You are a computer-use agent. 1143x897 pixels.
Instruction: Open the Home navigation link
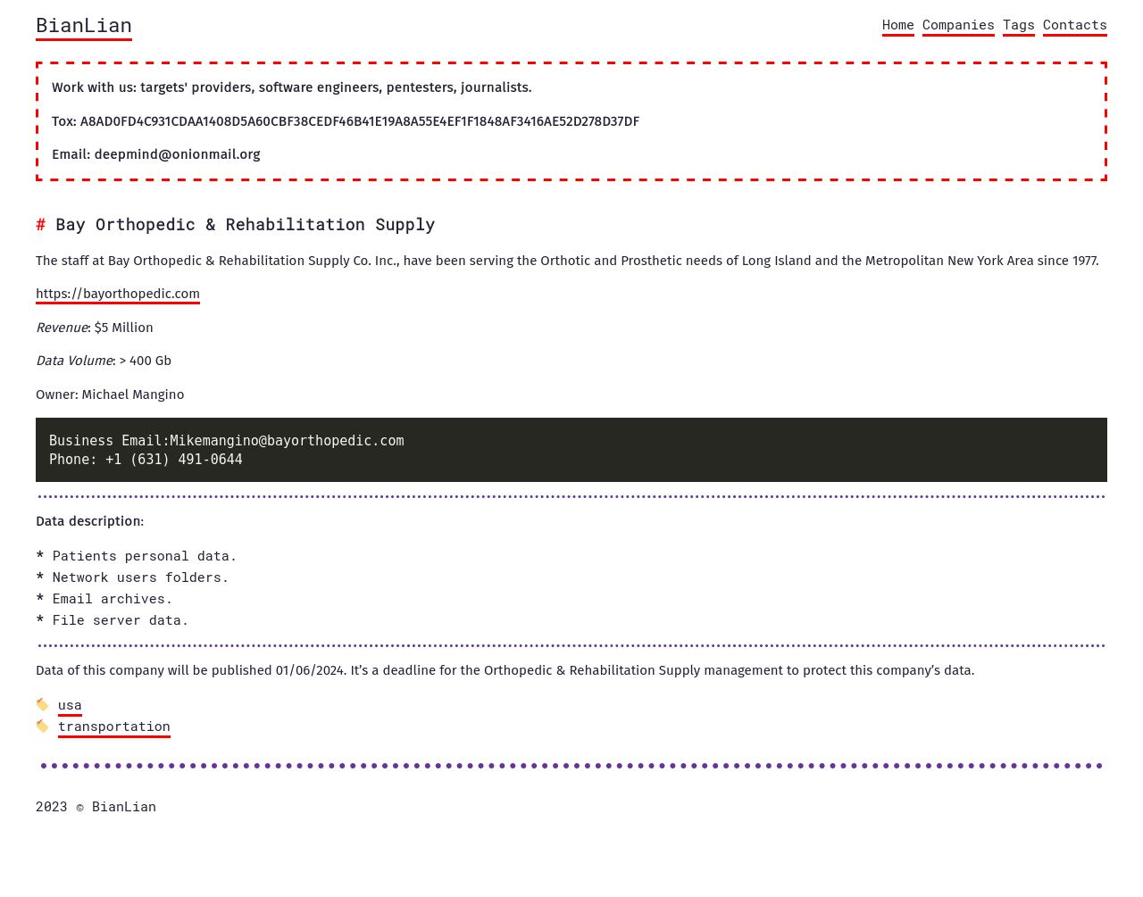click(x=897, y=25)
